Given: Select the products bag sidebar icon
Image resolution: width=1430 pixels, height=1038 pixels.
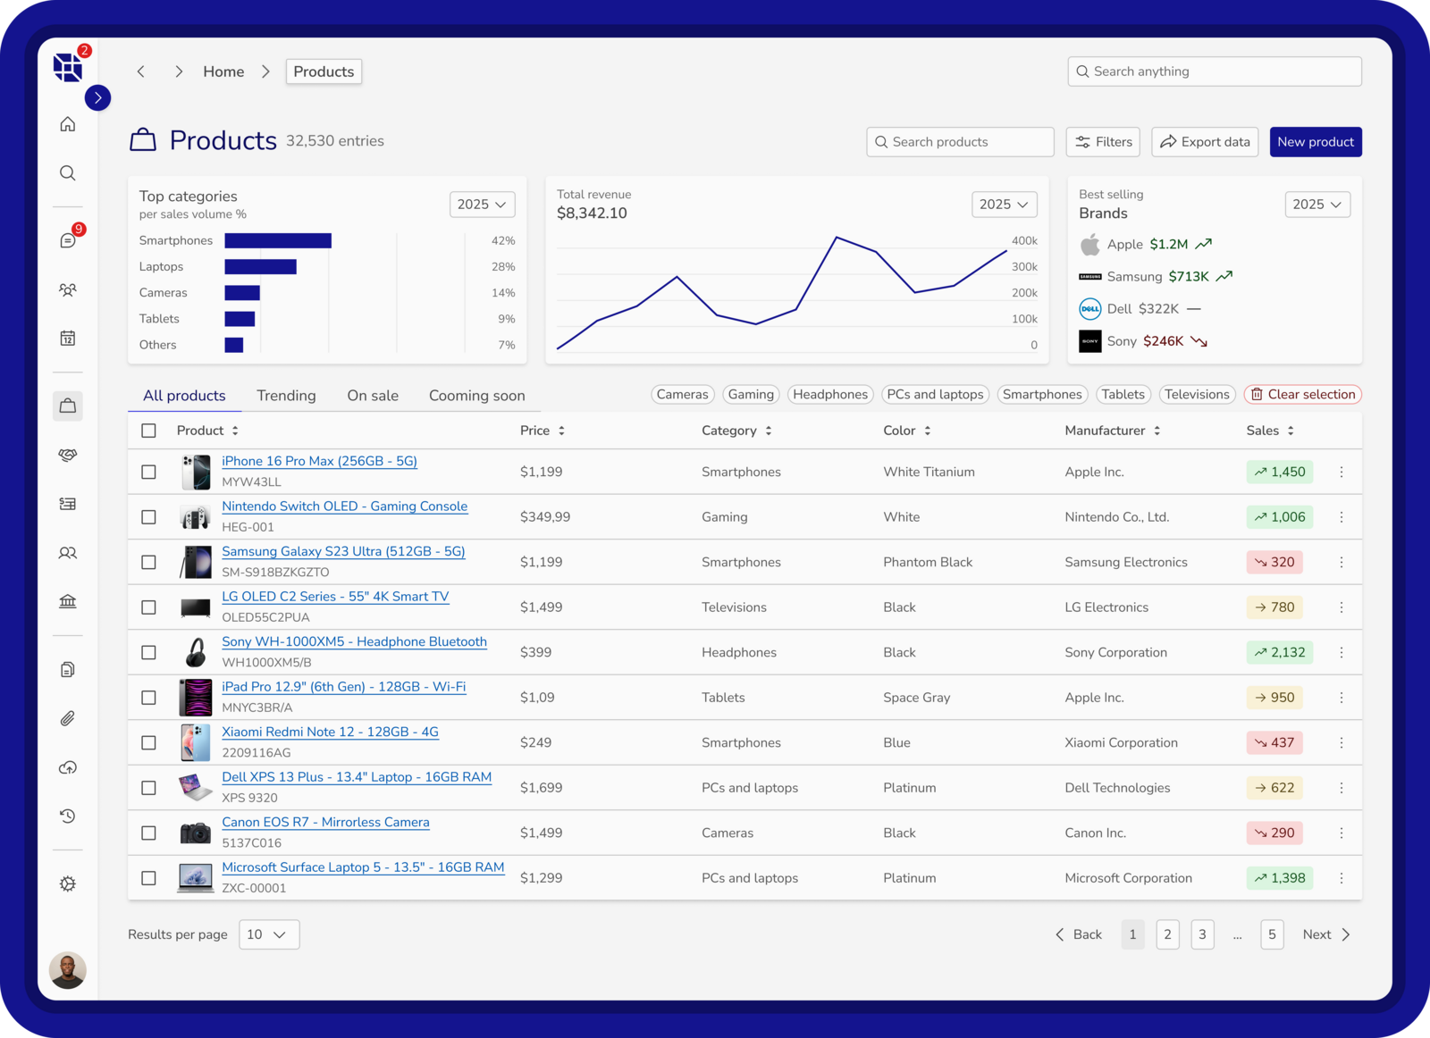Looking at the screenshot, I should pos(68,406).
